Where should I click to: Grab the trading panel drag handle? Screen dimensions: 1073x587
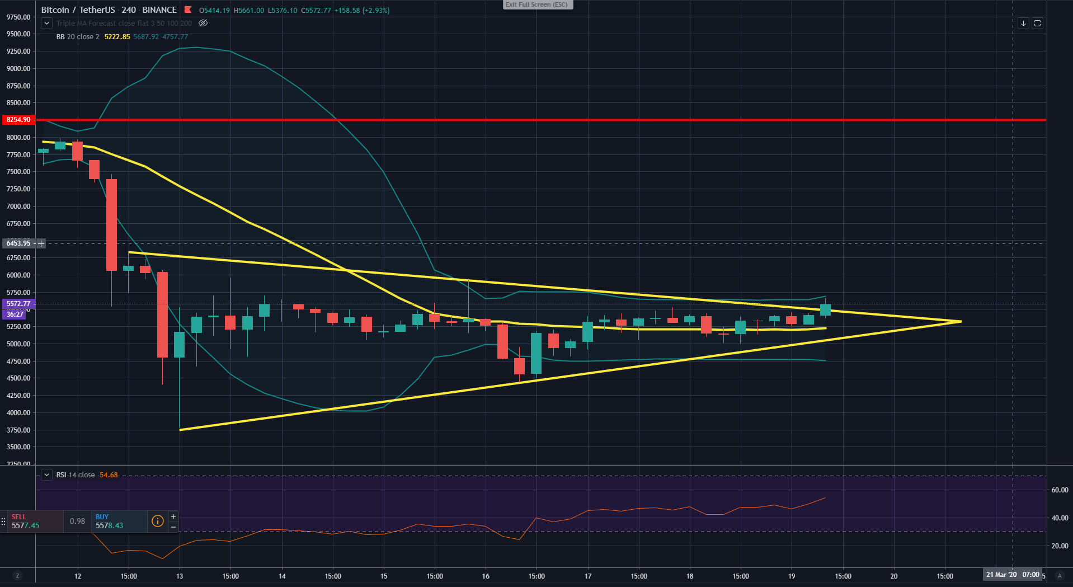click(x=3, y=522)
